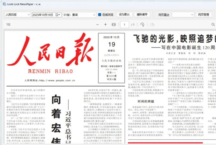Zoom in with the plus icon
Screen dimensions: 216x145
tap(105, 25)
